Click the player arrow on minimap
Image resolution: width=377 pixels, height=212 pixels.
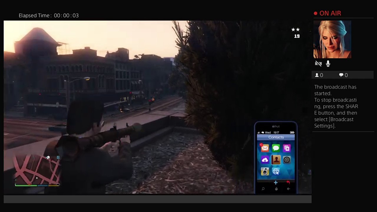pyautogui.click(x=37, y=178)
